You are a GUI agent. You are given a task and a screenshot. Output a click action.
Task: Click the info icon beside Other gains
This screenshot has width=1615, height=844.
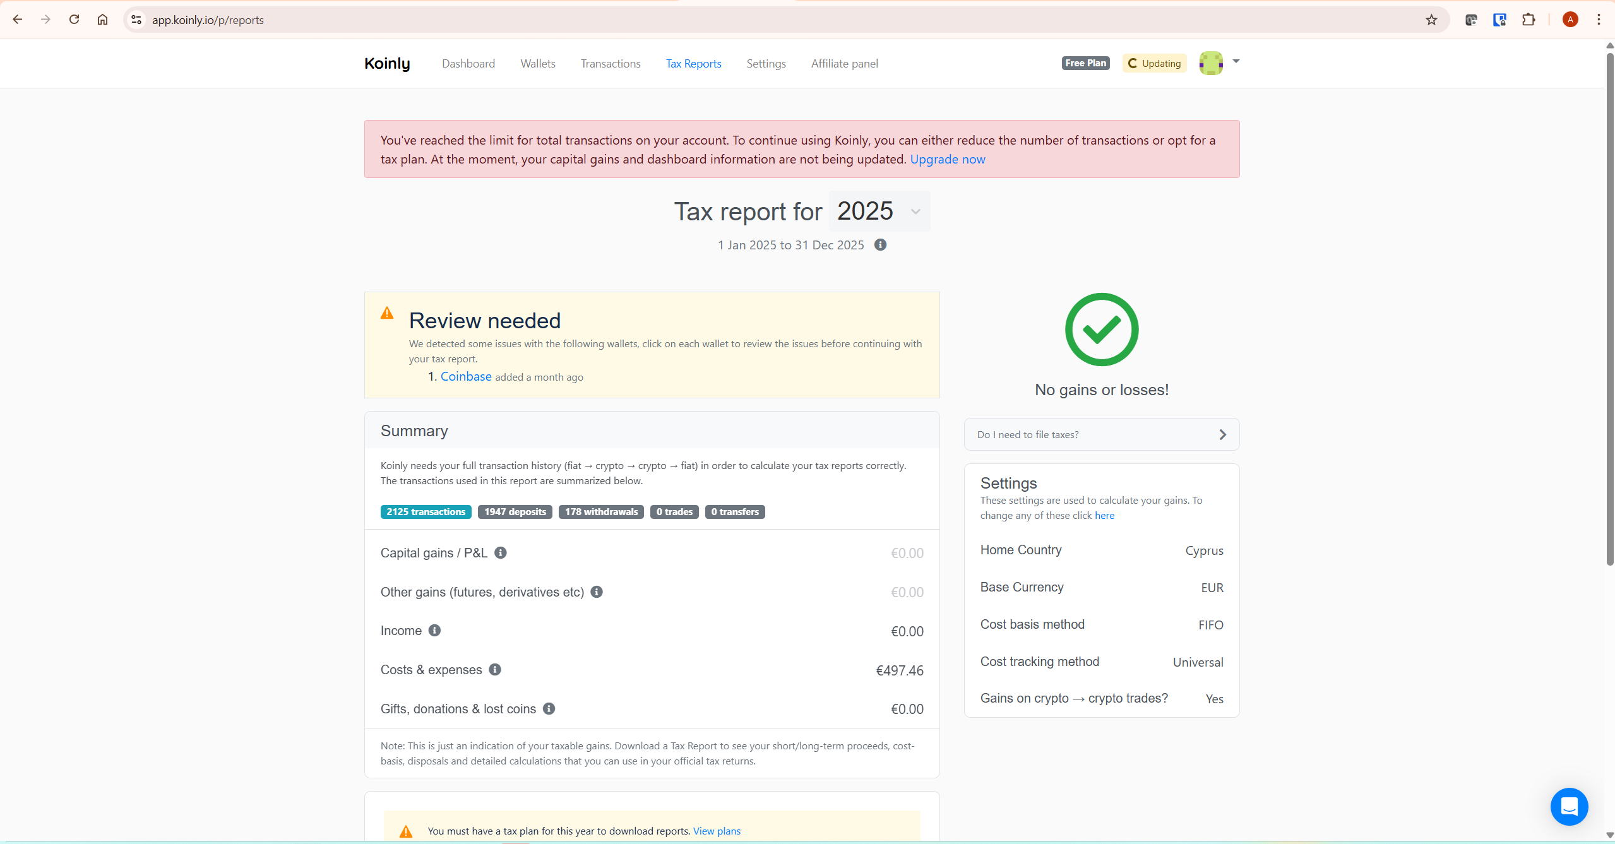tap(596, 592)
